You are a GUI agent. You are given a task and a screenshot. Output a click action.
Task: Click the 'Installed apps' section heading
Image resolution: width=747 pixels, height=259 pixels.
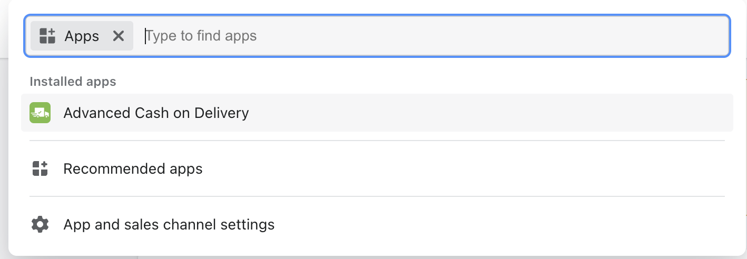(73, 82)
